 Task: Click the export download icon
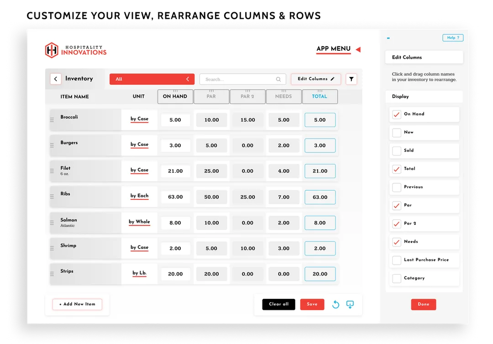(350, 304)
